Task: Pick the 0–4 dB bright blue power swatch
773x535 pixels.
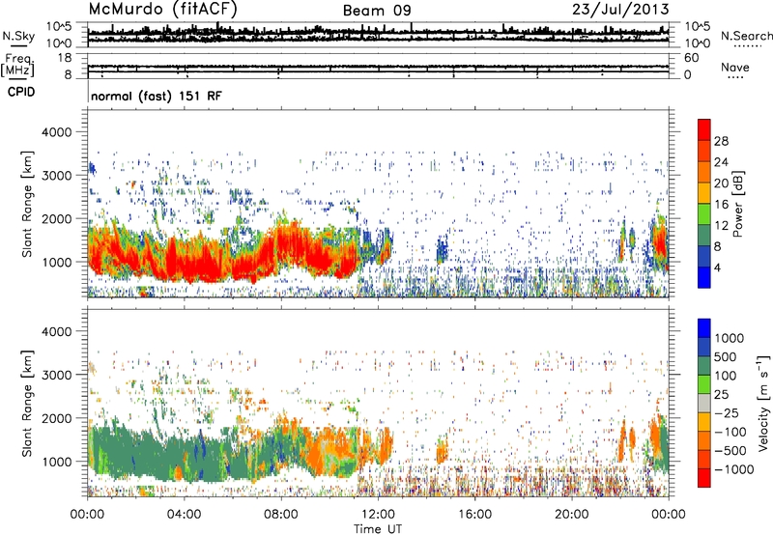Action: coord(704,277)
